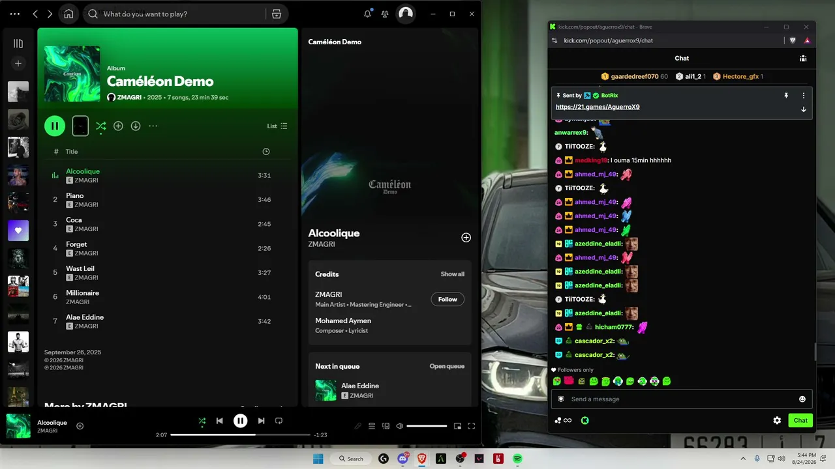Screen dimensions: 835x469
Task: Open Spotify notifications bell
Action: tap(368, 14)
